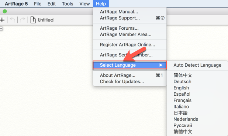The image size is (228, 136).
Task: Open the File menu
Action: [x=38, y=4]
